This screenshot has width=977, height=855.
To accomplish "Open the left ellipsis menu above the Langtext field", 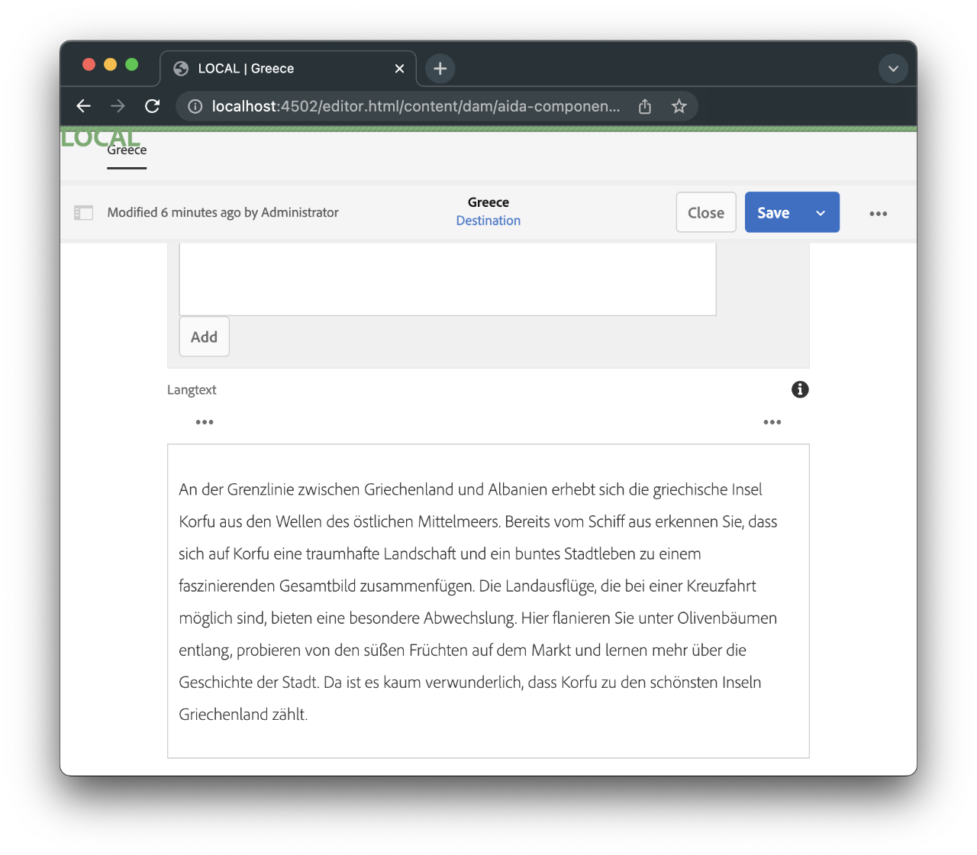I will pos(204,421).
